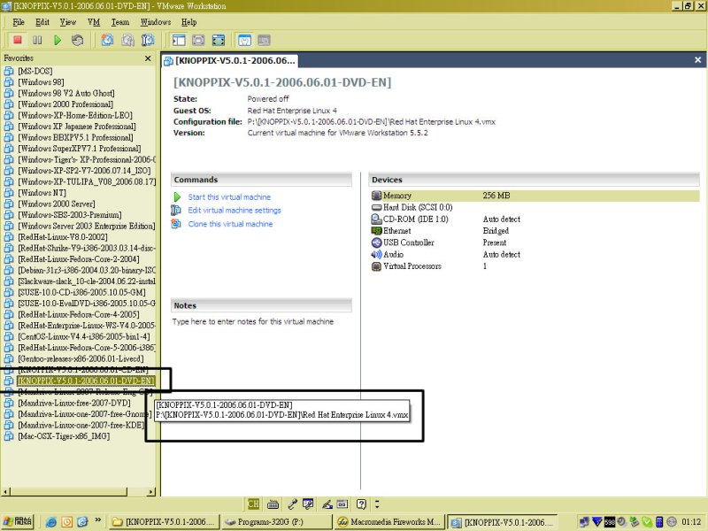This screenshot has width=708, height=531.
Task: Click Start this virtual machine
Action: (229, 197)
